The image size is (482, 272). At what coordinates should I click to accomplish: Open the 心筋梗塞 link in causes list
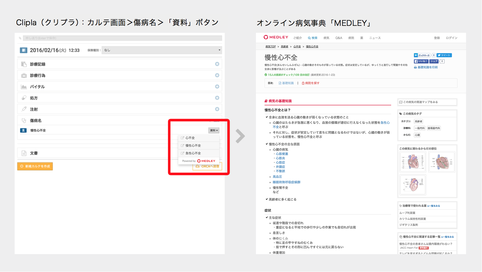(282, 154)
